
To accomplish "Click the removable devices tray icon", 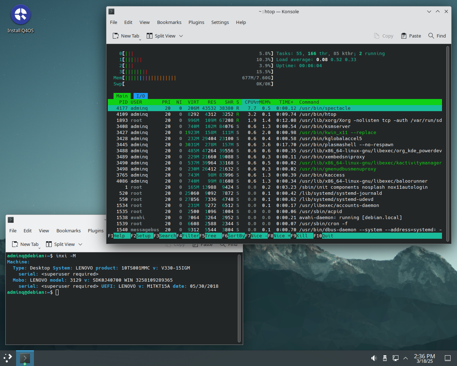I will 385,358.
